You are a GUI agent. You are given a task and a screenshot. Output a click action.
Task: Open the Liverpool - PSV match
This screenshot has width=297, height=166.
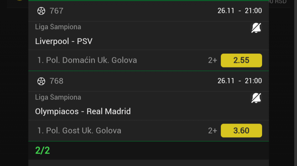[x=64, y=41]
